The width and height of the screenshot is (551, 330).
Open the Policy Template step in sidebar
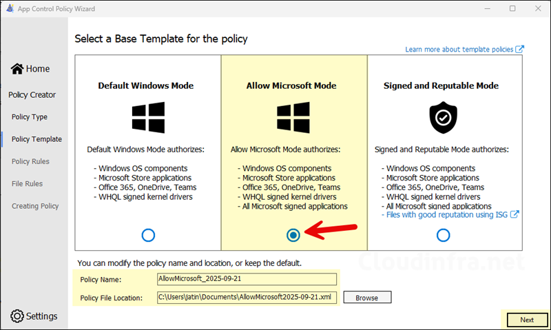(x=37, y=139)
